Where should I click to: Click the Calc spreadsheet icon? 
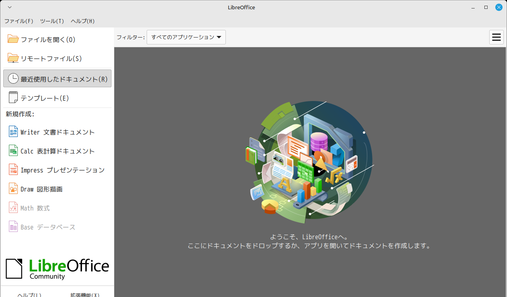[x=13, y=151]
